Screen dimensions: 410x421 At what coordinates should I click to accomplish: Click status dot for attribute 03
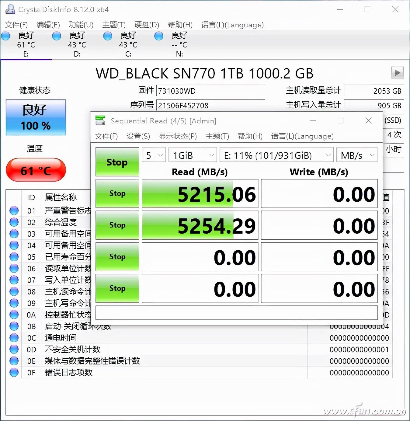[14, 234]
